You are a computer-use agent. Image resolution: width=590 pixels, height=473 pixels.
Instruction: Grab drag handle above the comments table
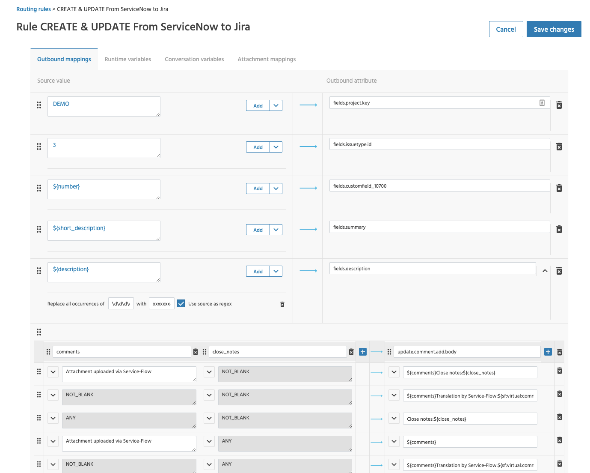pyautogui.click(x=39, y=332)
